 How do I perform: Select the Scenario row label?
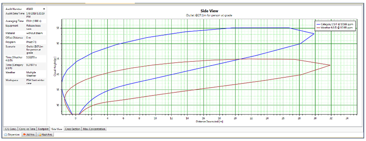(x=10, y=47)
